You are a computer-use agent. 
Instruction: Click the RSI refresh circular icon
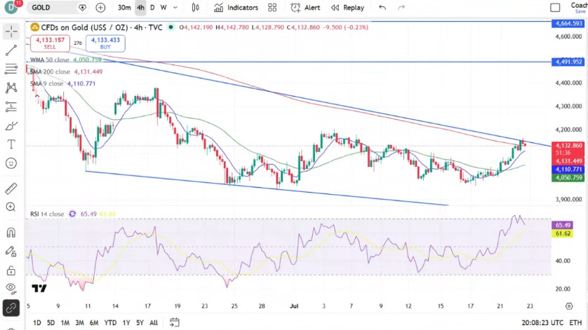[x=72, y=214]
